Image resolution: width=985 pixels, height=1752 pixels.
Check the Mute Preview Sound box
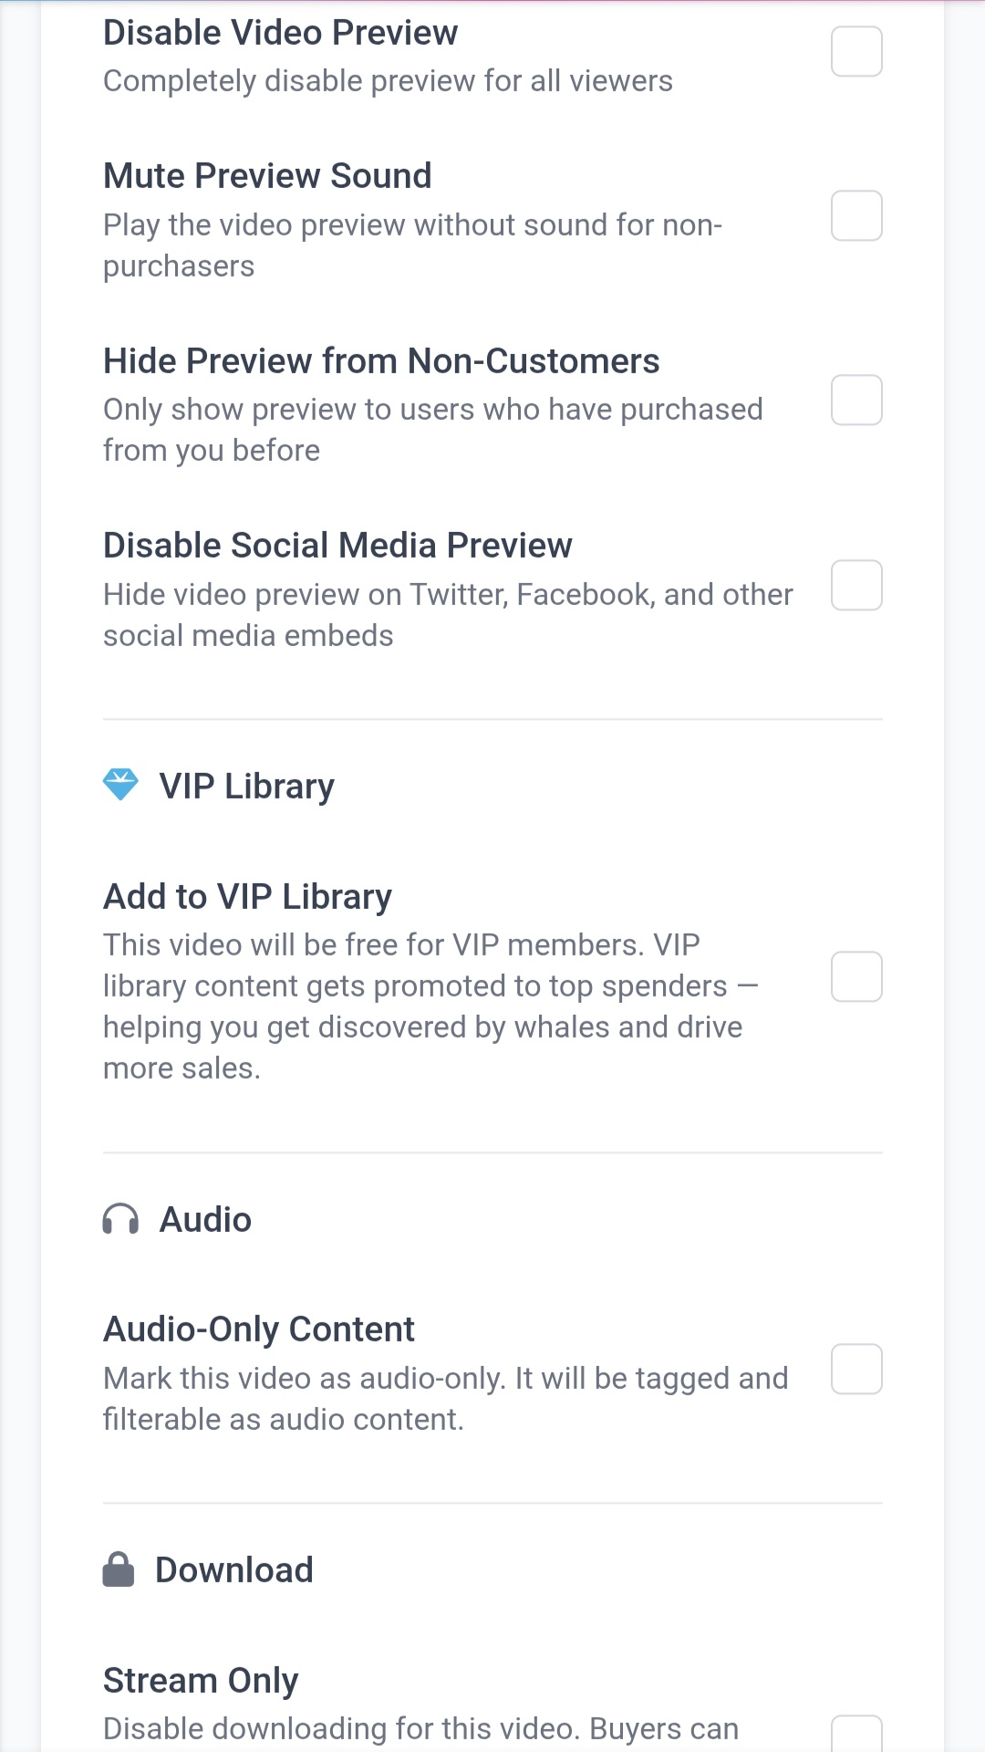point(856,215)
